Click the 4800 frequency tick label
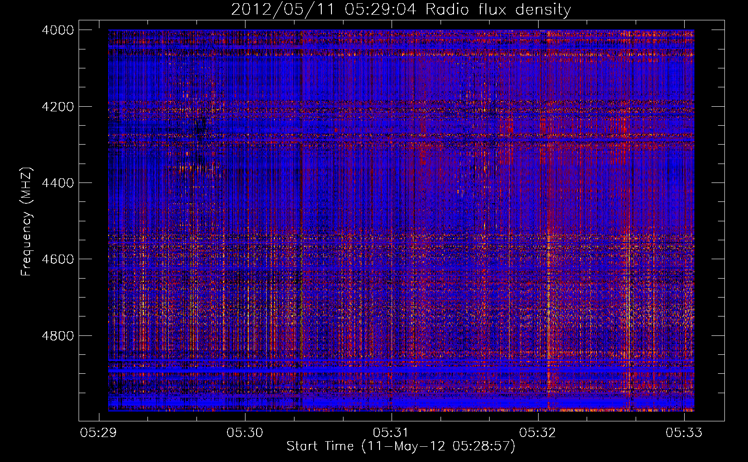The height and width of the screenshot is (462, 748). [x=58, y=336]
